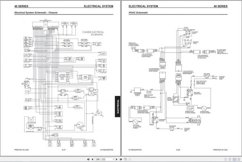The image size is (242, 162).
Task: Select two-page facing view
Action: click(234, 159)
